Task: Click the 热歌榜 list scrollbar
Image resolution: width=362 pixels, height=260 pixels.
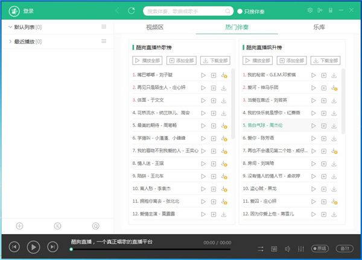Action: (x=233, y=104)
